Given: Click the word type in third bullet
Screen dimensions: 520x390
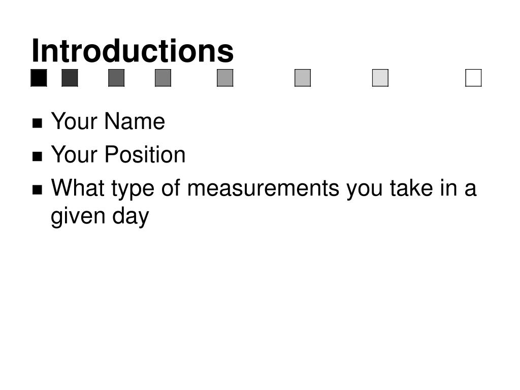Looking at the screenshot, I should coord(133,189).
